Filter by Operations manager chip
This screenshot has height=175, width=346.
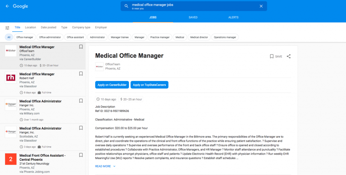(225, 37)
